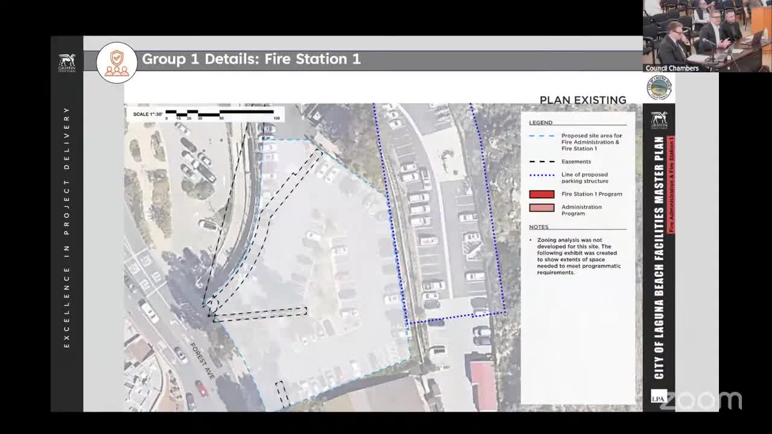772x434 pixels.
Task: Click the Griffin logo above Master Plan banner
Action: click(x=659, y=120)
